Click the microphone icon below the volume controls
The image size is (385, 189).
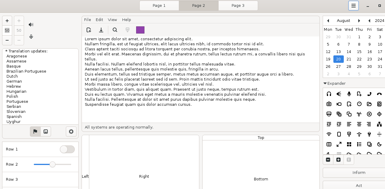(31, 37)
